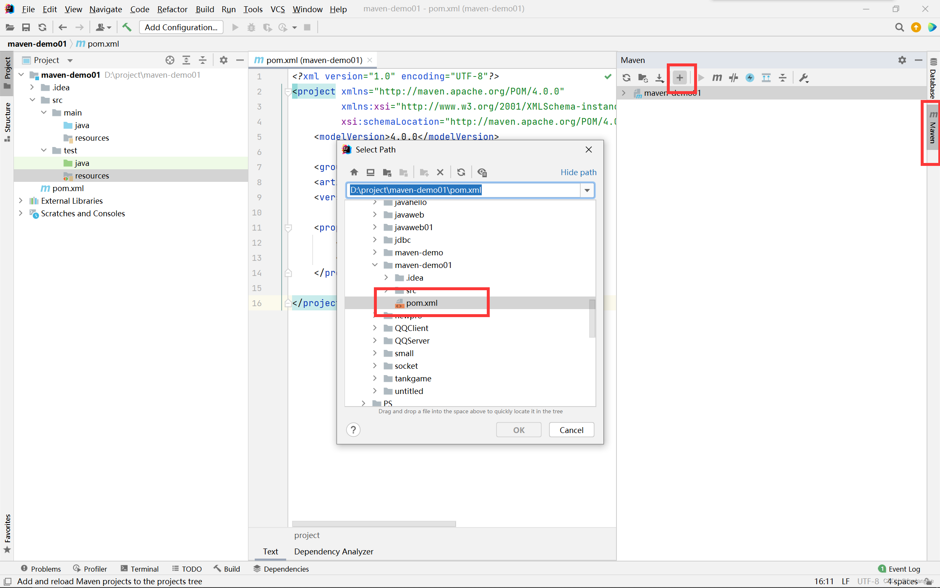Expand QQClient folder in Select Path tree
The height and width of the screenshot is (588, 940).
pyautogui.click(x=375, y=328)
